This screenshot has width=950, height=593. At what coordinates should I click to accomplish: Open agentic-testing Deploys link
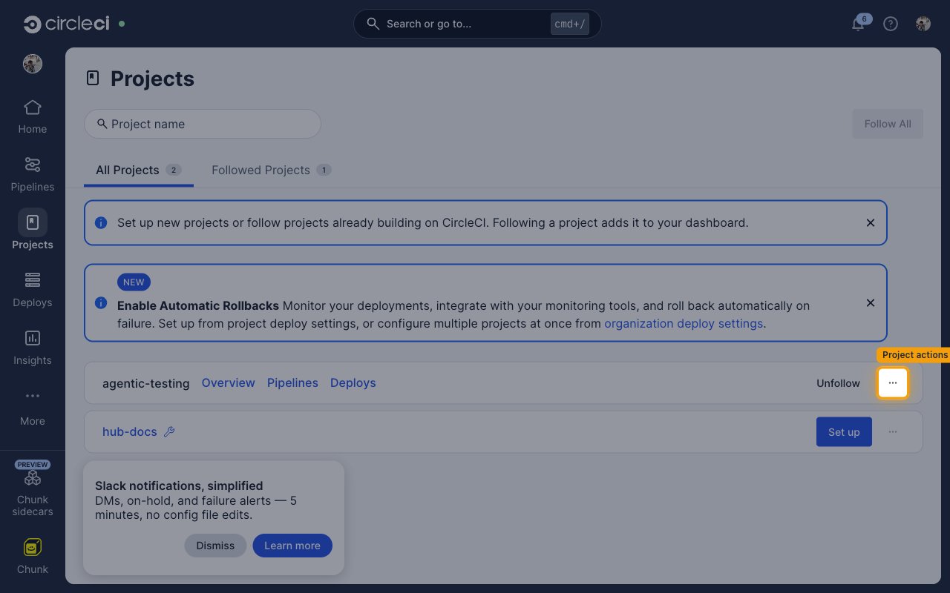[353, 382]
